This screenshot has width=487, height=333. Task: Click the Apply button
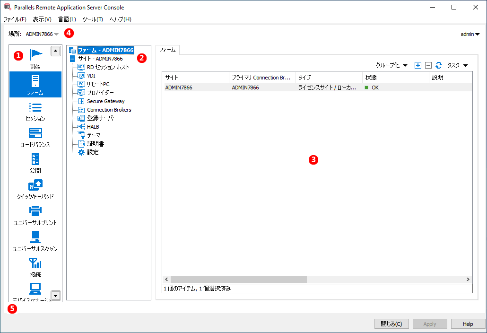click(x=430, y=324)
